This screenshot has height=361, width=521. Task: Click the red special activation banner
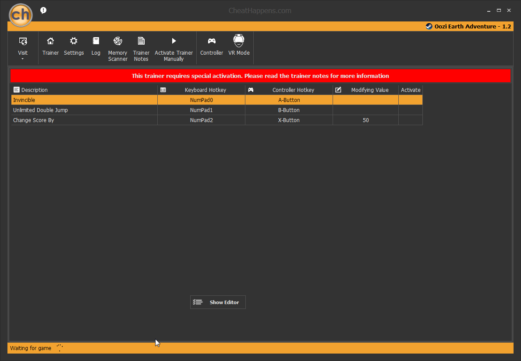pos(260,76)
